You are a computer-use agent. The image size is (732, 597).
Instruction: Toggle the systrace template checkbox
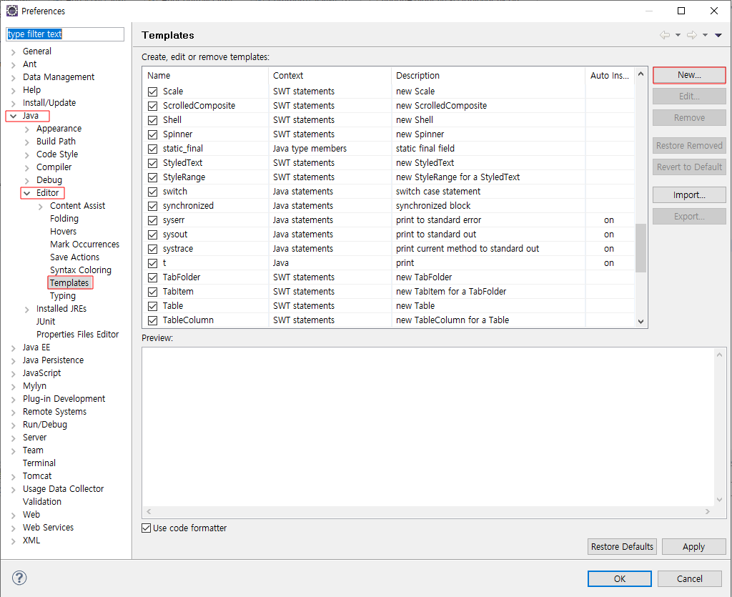153,249
